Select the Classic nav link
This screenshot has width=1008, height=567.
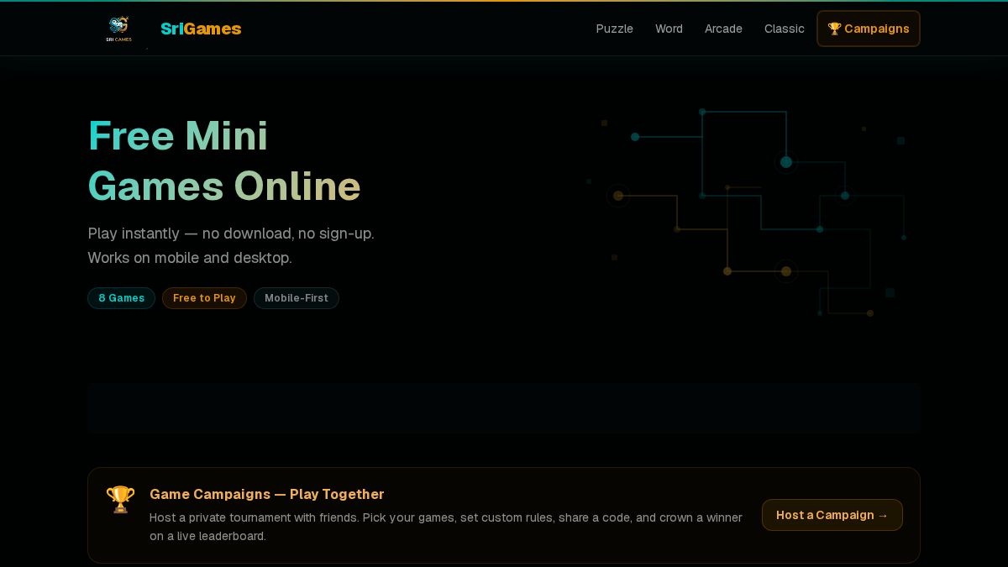(785, 29)
